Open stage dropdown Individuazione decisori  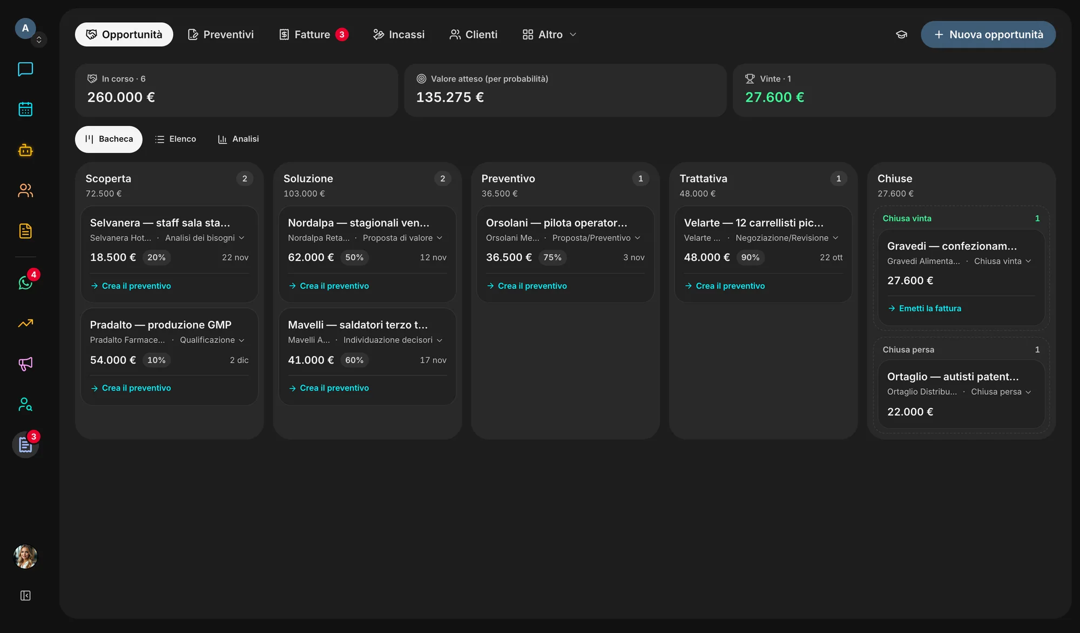pos(393,340)
